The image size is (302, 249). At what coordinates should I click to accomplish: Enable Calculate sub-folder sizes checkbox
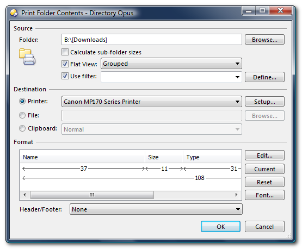click(x=65, y=52)
